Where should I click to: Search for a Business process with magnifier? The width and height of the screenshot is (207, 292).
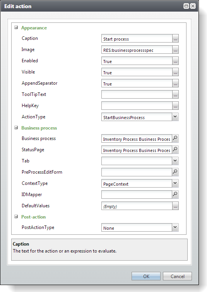[175, 138]
